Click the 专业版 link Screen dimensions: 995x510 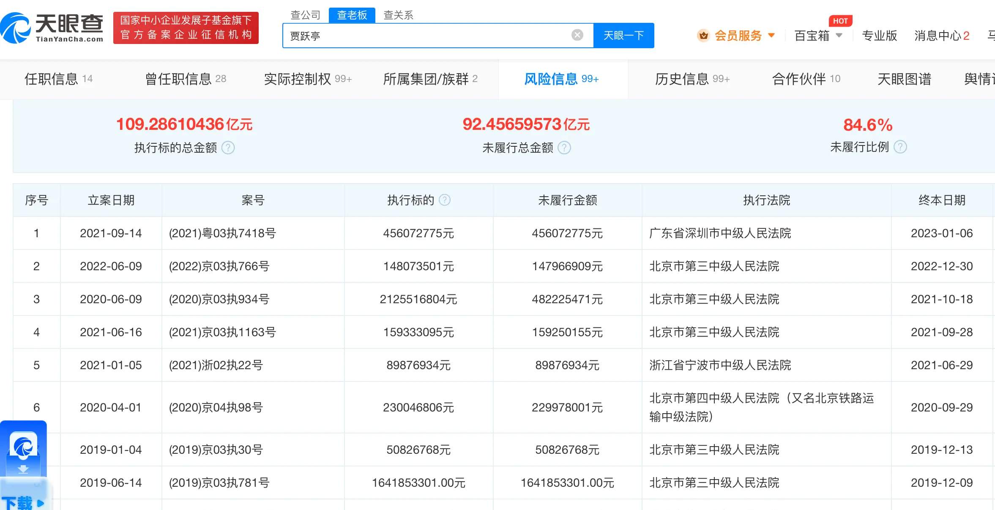click(879, 36)
